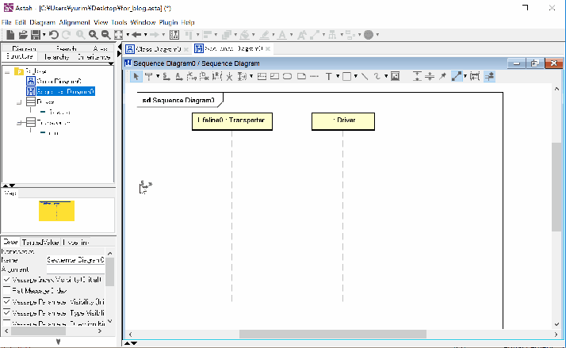Select the Driver lifeline box
This screenshot has height=348, width=566.
[x=343, y=121]
